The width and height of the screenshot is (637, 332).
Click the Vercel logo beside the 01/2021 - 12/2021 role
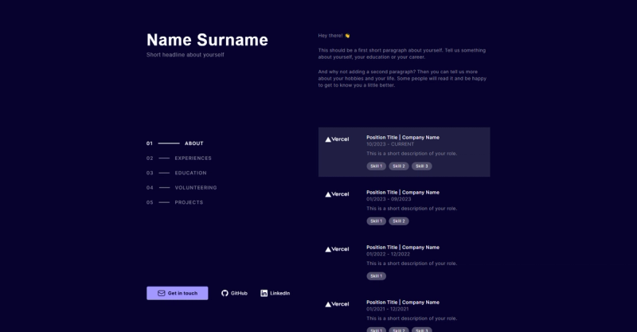tap(337, 304)
